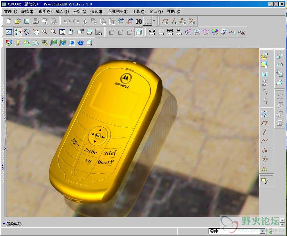Open the 插入(I) menu
This screenshot has width=287, height=236.
click(62, 12)
